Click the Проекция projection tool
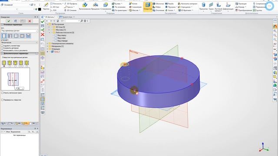The image size is (278, 156). pyautogui.click(x=241, y=3)
